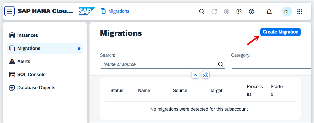The height and width of the screenshot is (123, 314).
Task: Click the Create Migration button
Action: pyautogui.click(x=280, y=32)
